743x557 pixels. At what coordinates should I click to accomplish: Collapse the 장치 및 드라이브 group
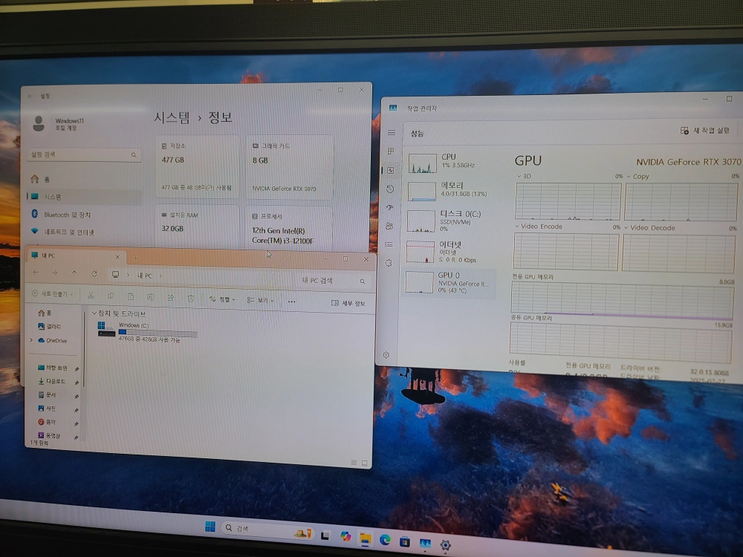(x=94, y=313)
